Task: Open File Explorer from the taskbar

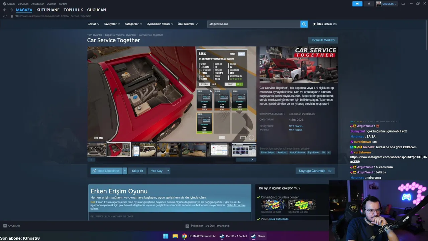Action: [x=175, y=236]
